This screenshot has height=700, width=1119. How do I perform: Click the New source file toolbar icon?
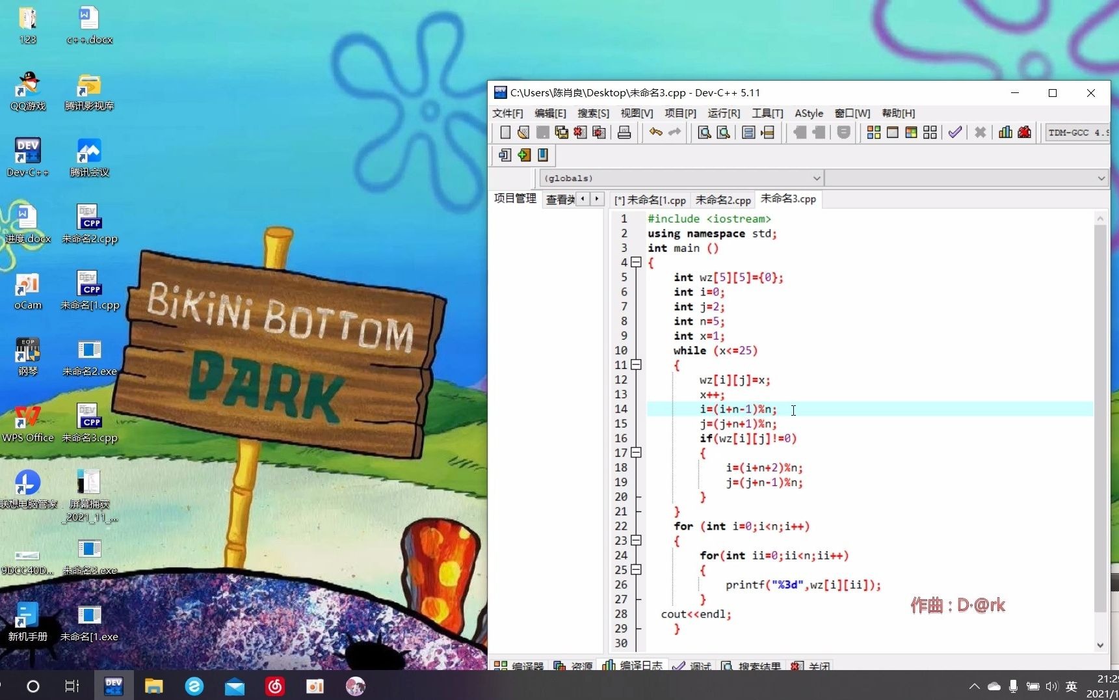505,133
